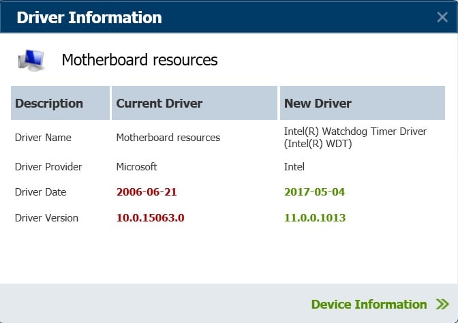Select the new driver date 2017-05-04
Screen dimensions: 458x323
pyautogui.click(x=314, y=192)
